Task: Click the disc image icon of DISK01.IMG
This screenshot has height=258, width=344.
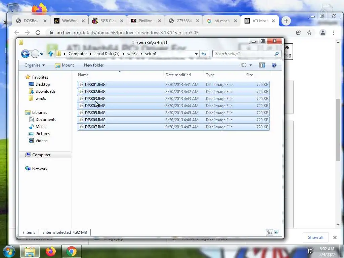Action: (81, 84)
